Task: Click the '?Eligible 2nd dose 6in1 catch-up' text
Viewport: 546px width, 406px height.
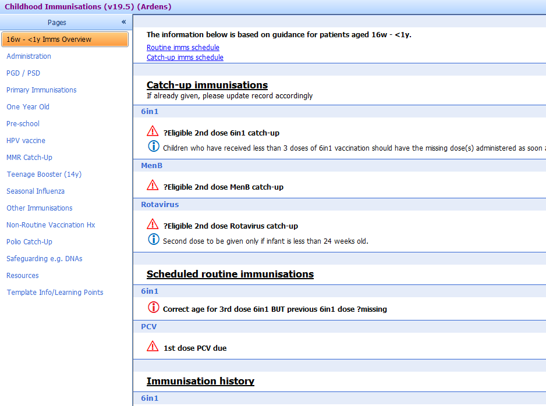Action: point(221,133)
